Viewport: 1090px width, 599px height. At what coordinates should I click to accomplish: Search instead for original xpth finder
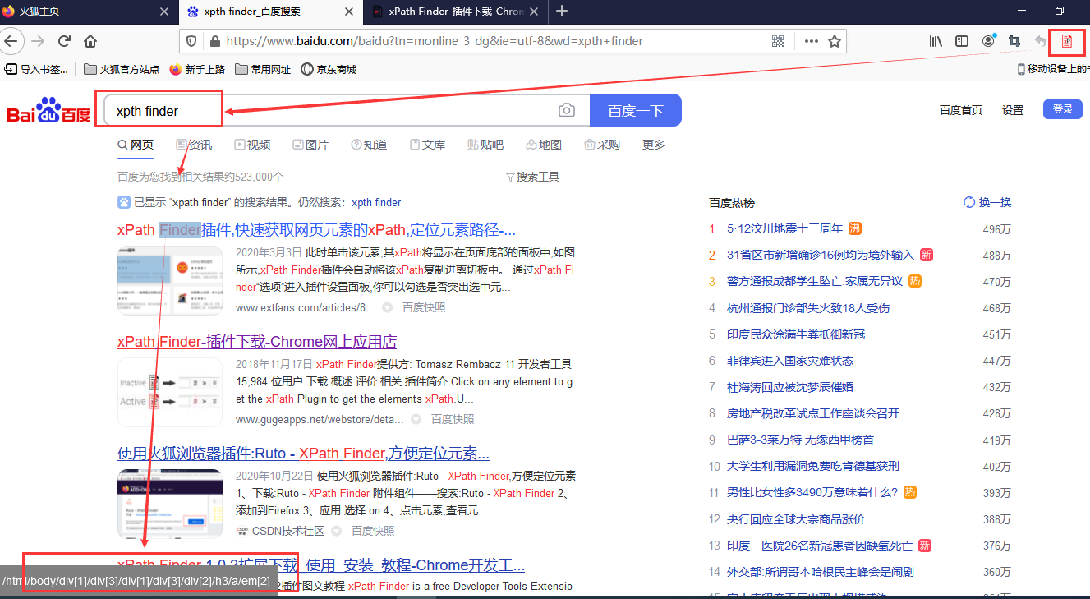pyautogui.click(x=376, y=202)
